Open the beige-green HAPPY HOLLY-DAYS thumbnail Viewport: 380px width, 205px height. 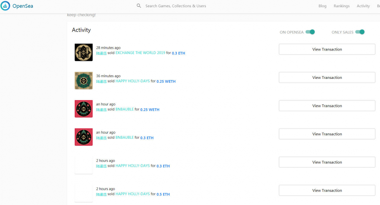point(84,80)
